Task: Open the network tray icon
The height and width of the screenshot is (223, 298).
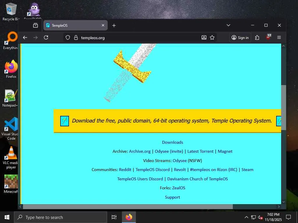Action: pyautogui.click(x=253, y=217)
